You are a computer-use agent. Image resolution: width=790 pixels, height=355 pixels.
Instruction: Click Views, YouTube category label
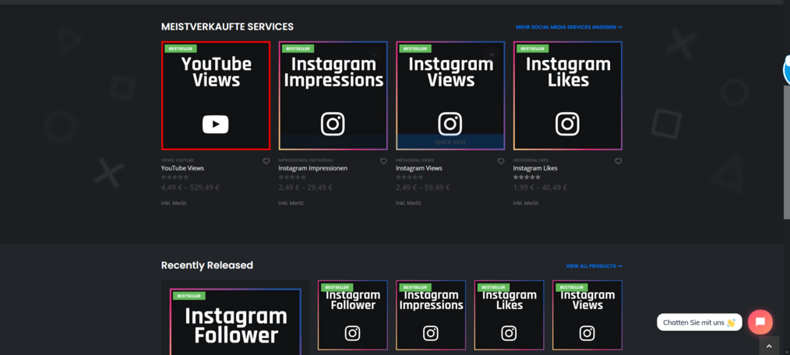click(178, 160)
